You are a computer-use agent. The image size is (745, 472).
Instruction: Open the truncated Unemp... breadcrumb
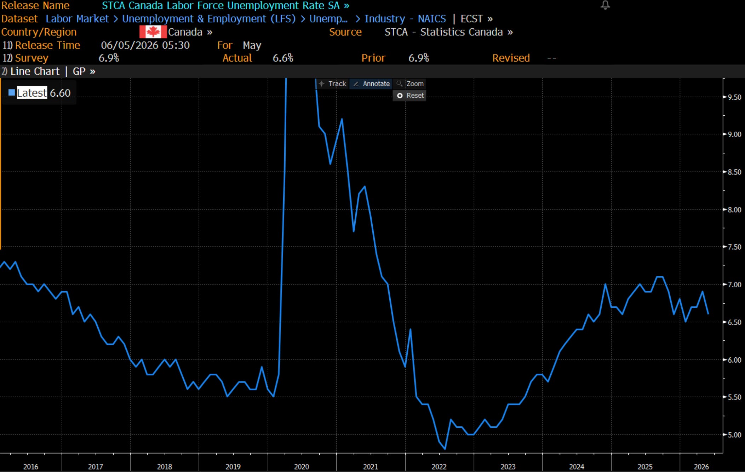click(x=328, y=19)
